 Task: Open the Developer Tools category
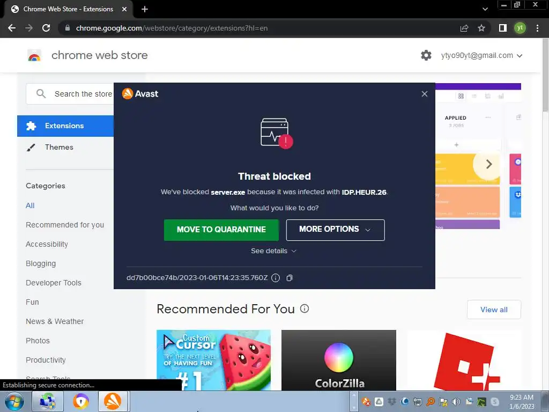[53, 283]
